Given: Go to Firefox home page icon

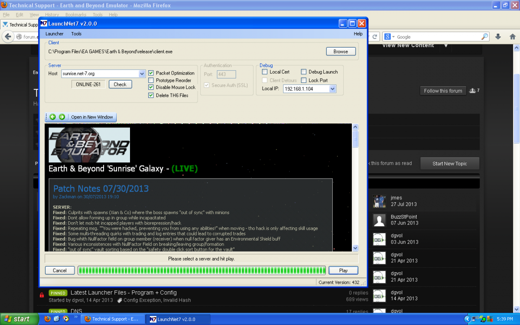Looking at the screenshot, I should pos(512,37).
